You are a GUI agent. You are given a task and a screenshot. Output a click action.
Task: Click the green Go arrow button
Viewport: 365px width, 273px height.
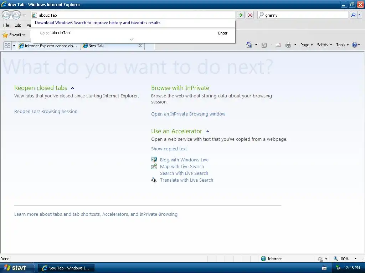coord(241,15)
